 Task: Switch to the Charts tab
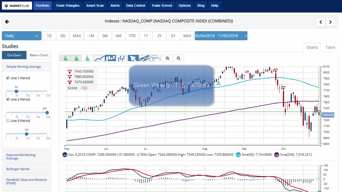(312, 47)
